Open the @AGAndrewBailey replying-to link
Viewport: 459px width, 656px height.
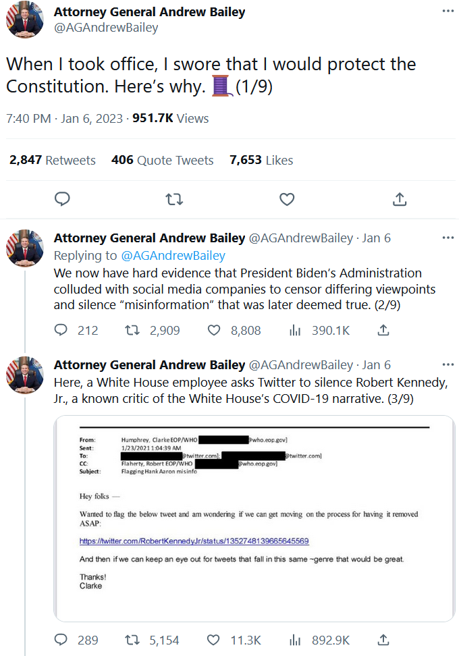(x=173, y=256)
